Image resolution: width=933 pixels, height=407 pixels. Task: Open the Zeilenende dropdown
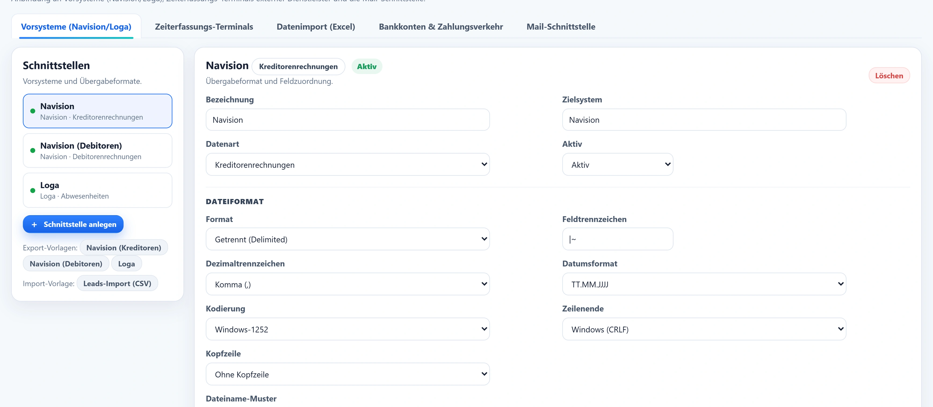coord(704,329)
